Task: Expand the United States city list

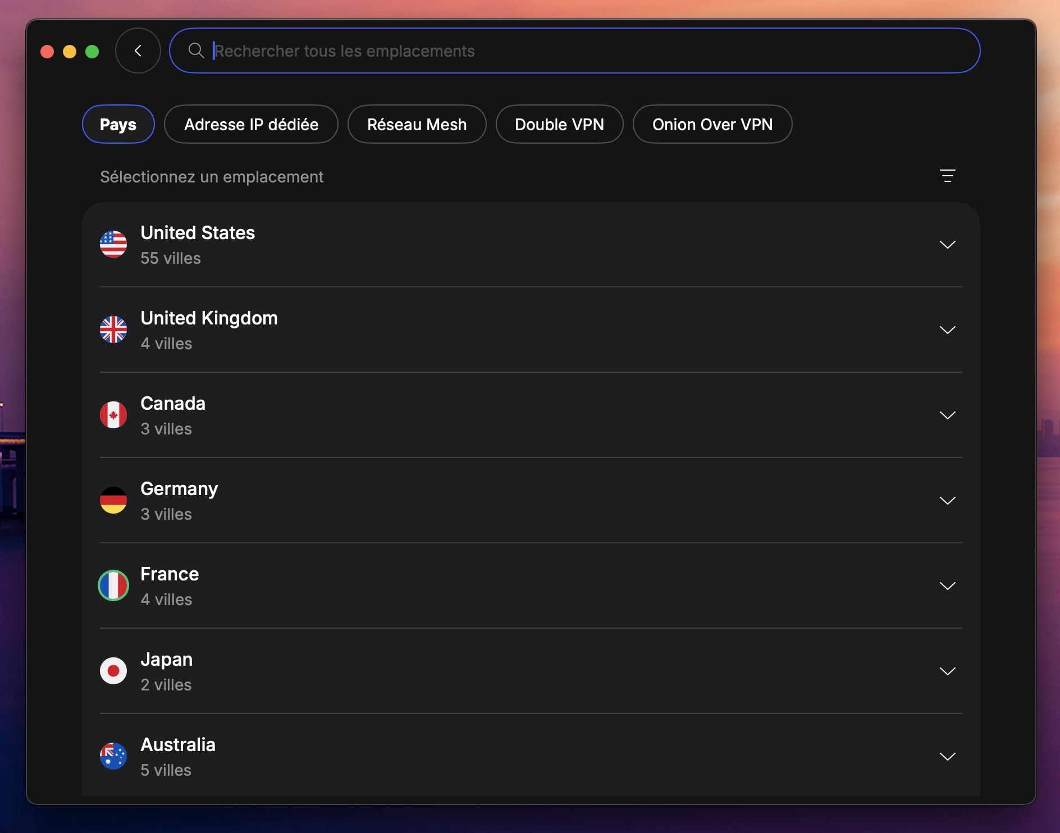Action: click(x=948, y=244)
